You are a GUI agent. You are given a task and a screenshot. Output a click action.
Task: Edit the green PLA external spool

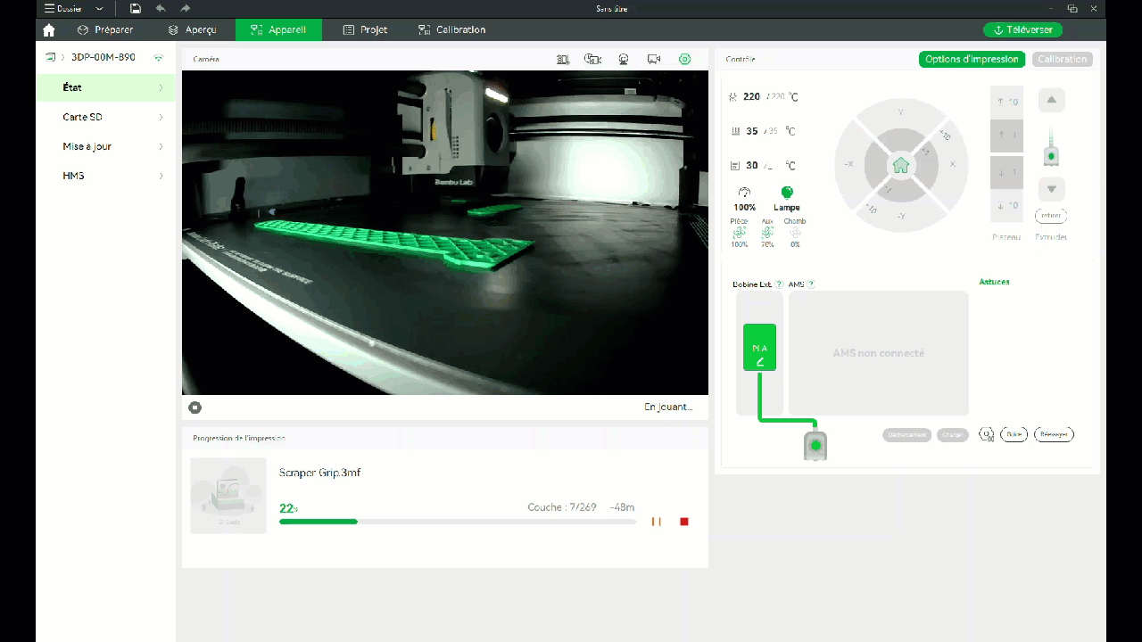click(x=759, y=347)
